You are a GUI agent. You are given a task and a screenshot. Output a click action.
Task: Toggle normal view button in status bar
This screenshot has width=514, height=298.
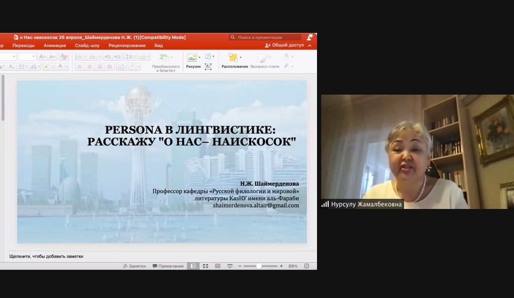(193, 266)
